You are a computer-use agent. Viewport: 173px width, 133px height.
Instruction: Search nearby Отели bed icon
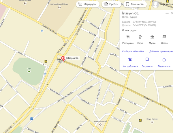pyautogui.click(x=164, y=37)
